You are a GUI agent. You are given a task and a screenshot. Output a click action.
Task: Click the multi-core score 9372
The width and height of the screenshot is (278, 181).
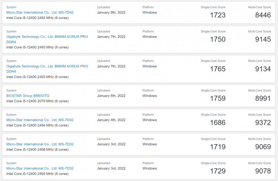(263, 123)
